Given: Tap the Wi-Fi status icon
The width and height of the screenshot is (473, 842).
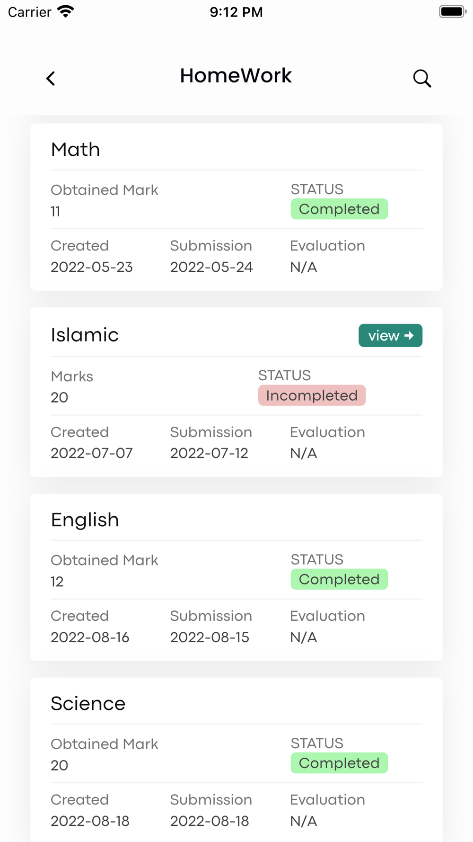Looking at the screenshot, I should click(66, 12).
